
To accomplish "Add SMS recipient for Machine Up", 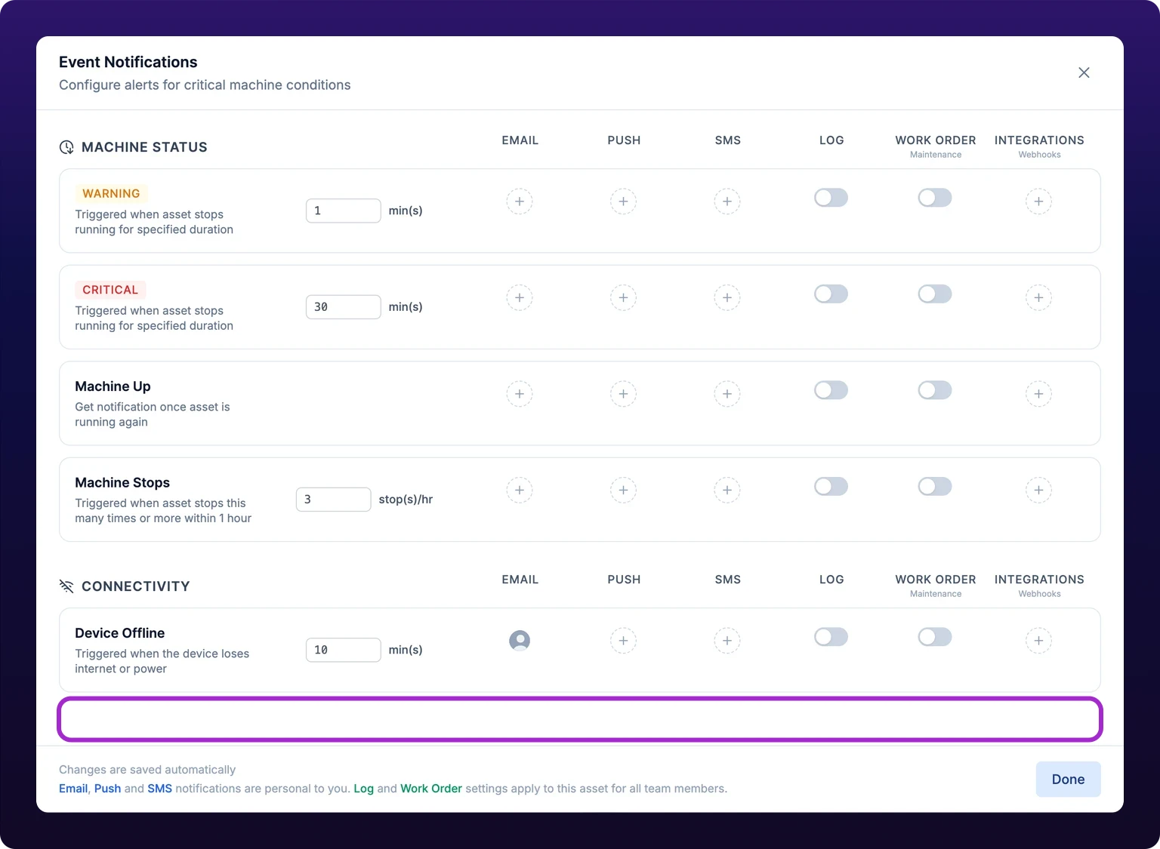I will tap(727, 394).
